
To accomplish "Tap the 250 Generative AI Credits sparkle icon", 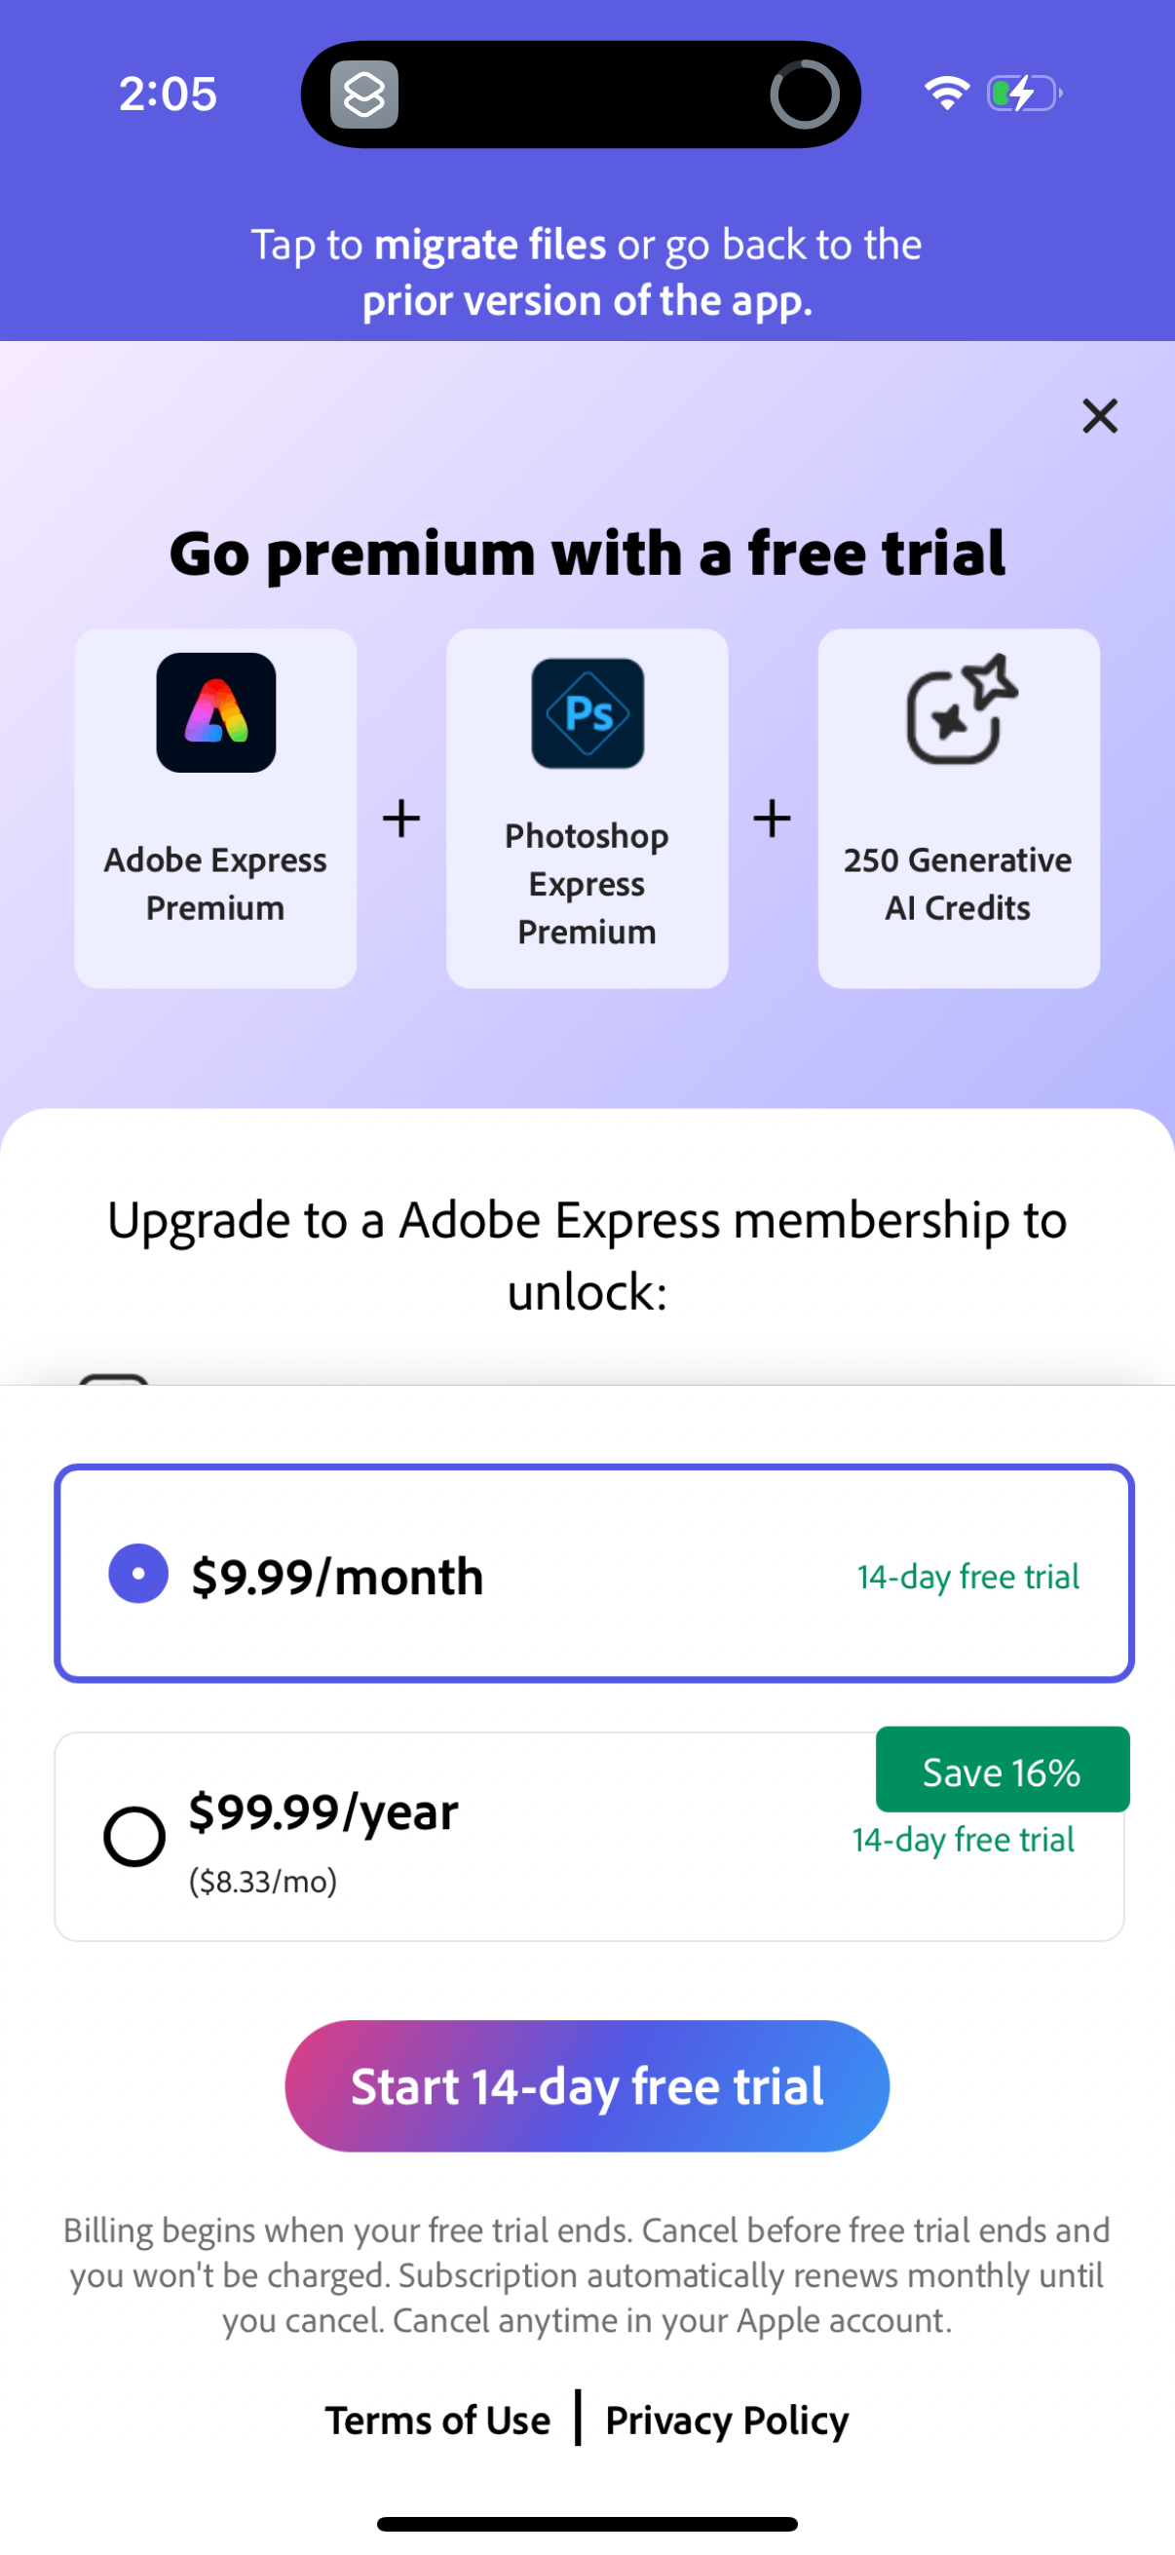I will 957,713.
